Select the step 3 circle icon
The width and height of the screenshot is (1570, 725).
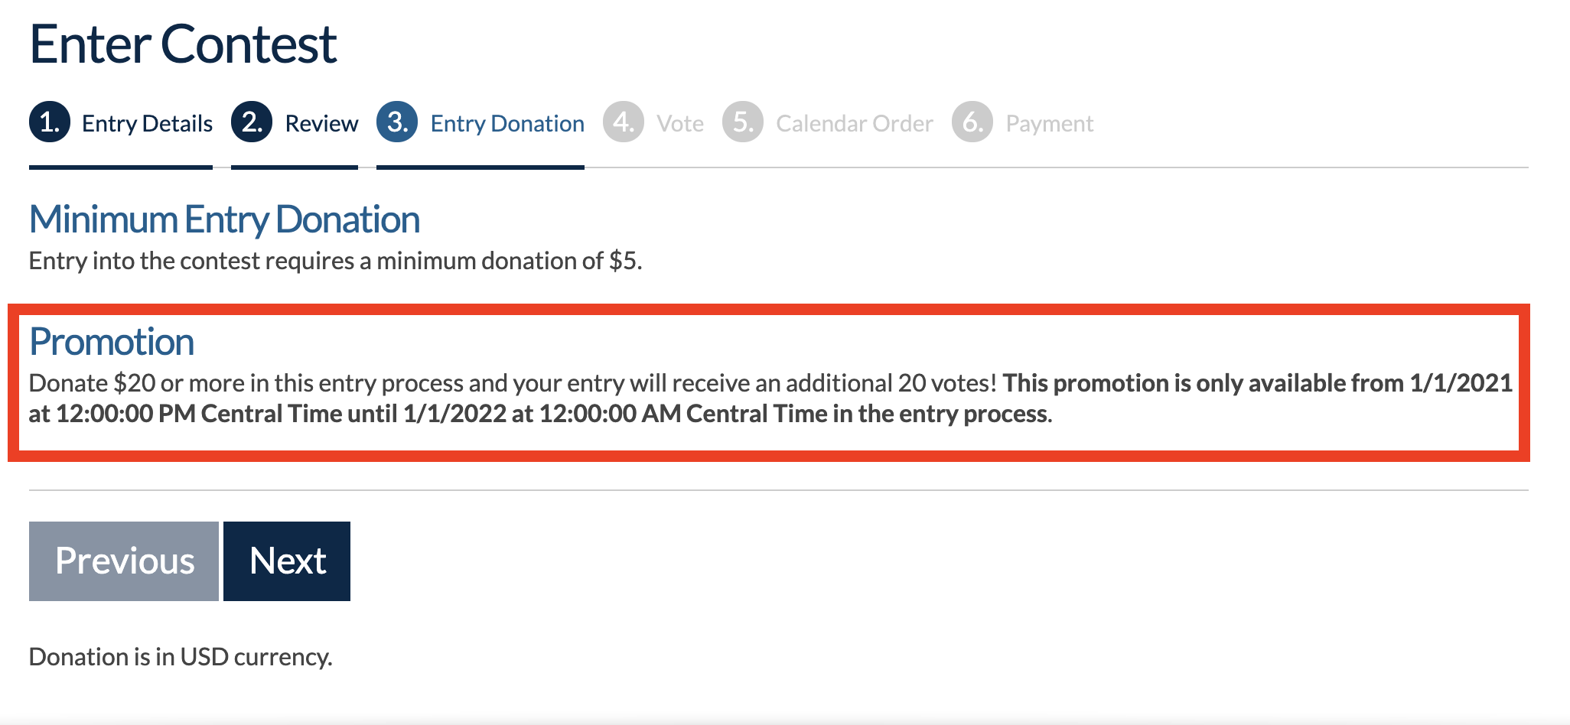(397, 122)
